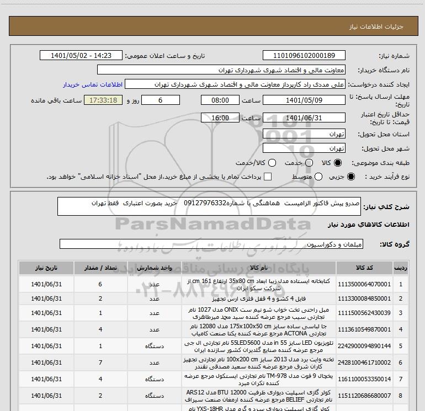Click the گروه کالا field مبلمان و دکوراسیون
Image resolution: width=425 pixels, height=411 pixels.
click(x=211, y=244)
